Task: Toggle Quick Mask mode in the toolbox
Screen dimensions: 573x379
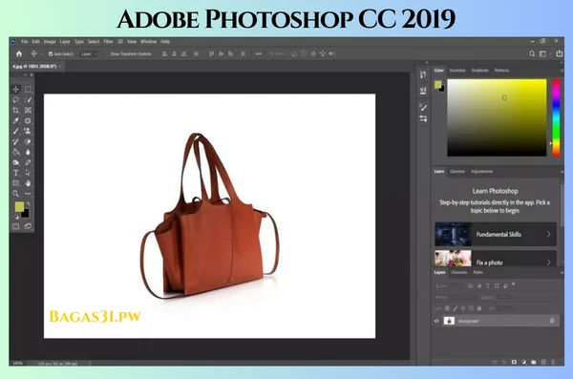Action: 15,226
